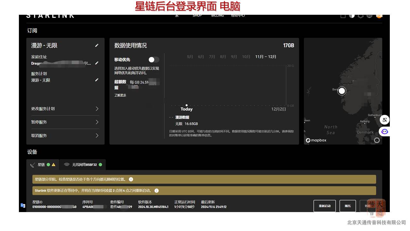Open 更改服务计划 change service plan
This screenshot has height=231, width=410.
(65, 109)
